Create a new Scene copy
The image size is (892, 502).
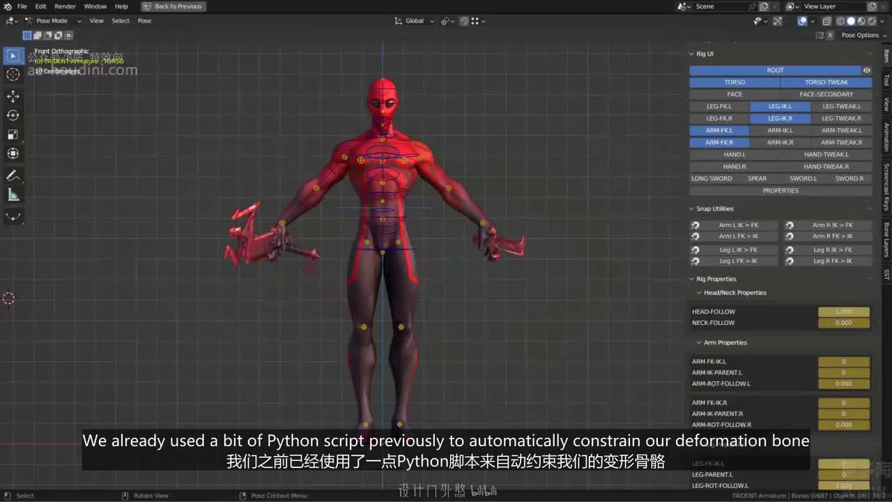tap(764, 6)
